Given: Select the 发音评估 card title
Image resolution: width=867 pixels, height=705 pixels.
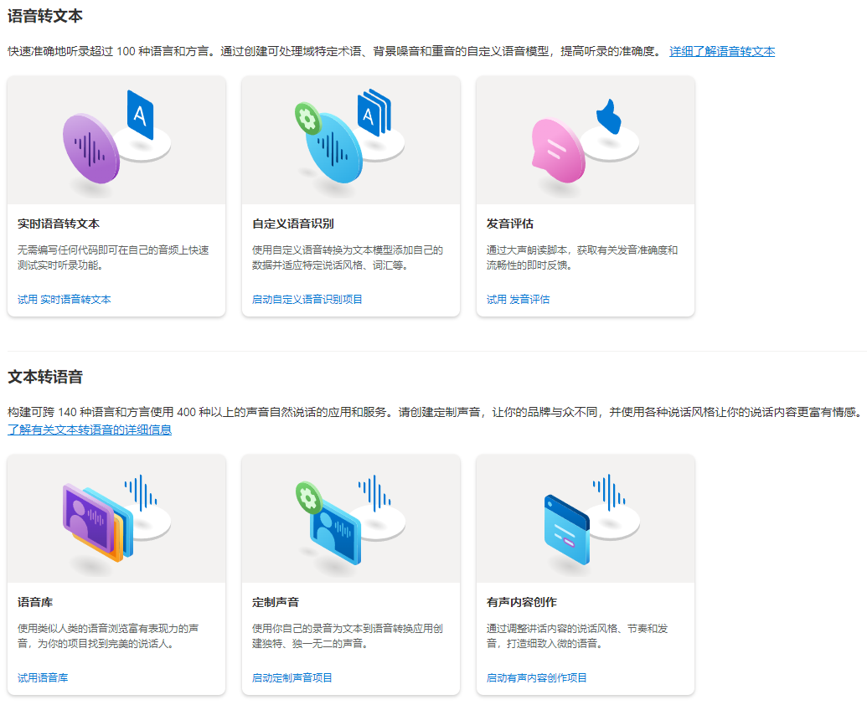Looking at the screenshot, I should [510, 224].
